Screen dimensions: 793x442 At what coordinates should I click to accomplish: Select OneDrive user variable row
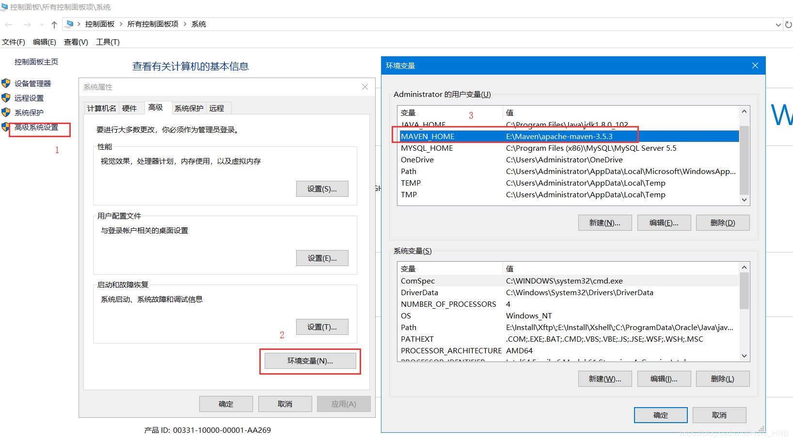click(569, 160)
